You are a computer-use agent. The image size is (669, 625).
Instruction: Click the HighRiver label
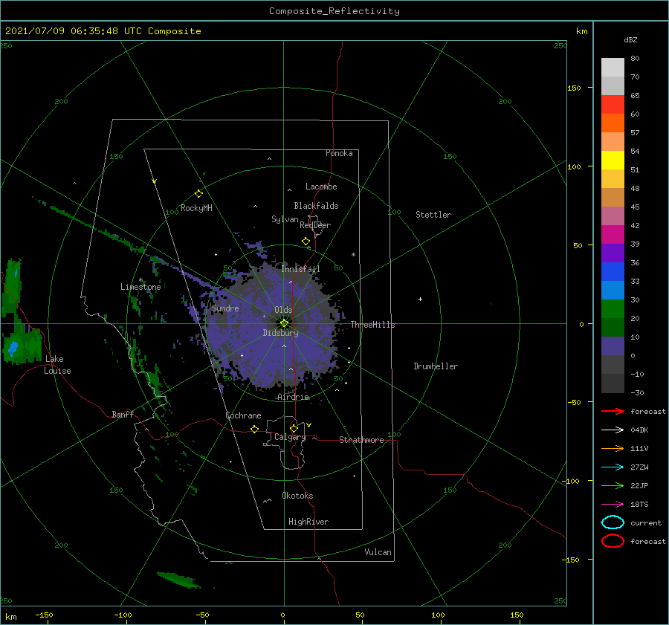(x=308, y=522)
